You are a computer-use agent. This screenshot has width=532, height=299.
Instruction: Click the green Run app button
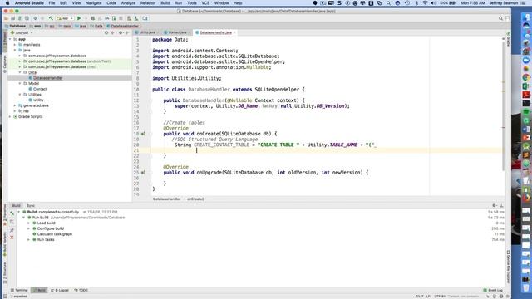coord(79,18)
